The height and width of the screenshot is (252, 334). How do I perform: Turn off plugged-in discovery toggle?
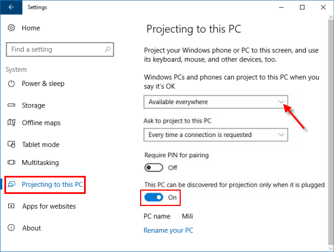pos(154,197)
